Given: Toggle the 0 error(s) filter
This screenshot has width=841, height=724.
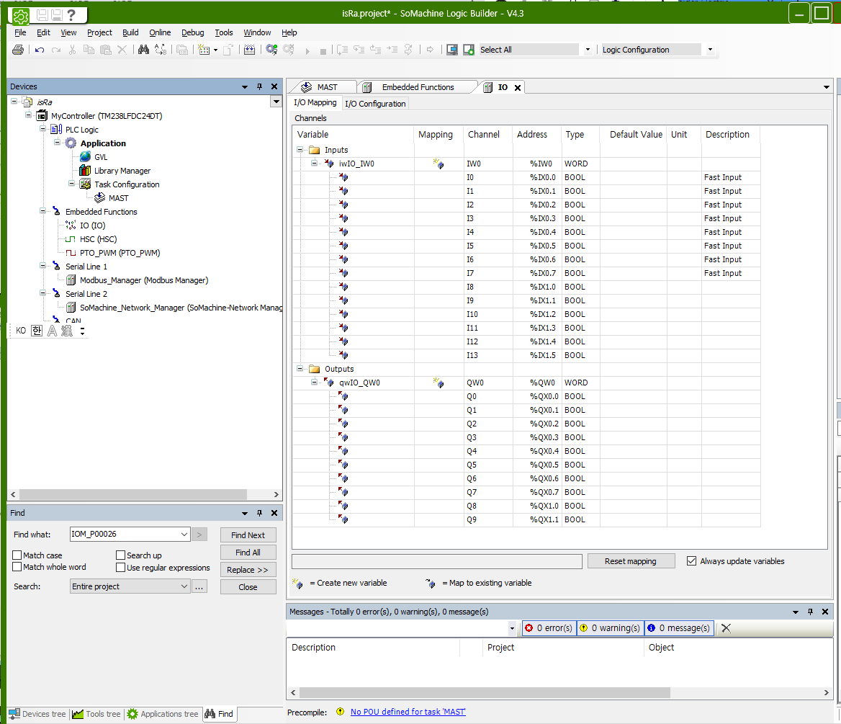Looking at the screenshot, I should pyautogui.click(x=549, y=628).
